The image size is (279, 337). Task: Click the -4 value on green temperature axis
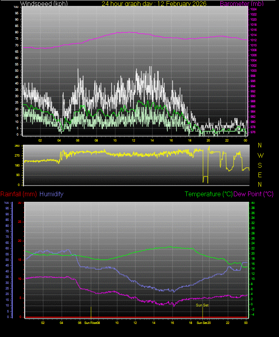[252, 314]
